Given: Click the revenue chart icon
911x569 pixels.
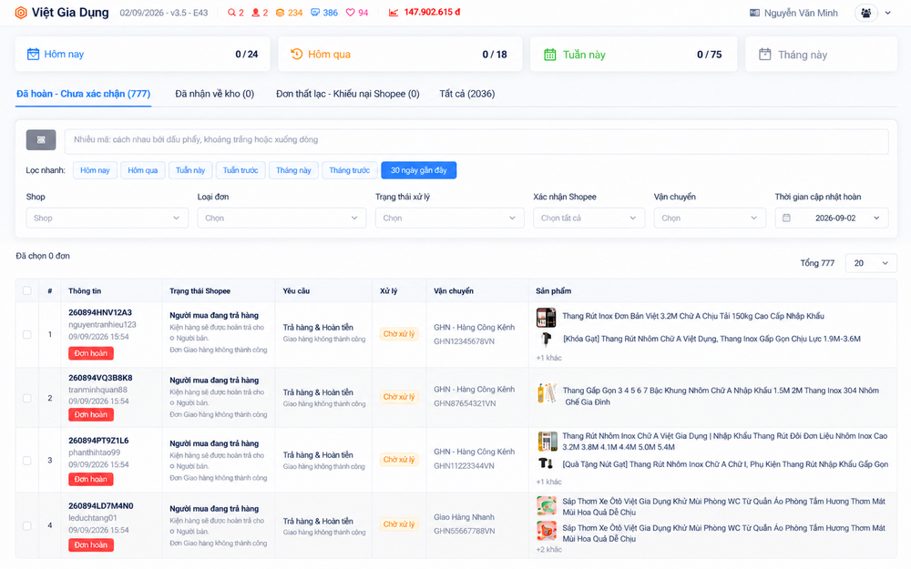Looking at the screenshot, I should pos(394,12).
